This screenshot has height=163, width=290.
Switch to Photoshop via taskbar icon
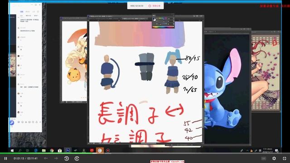(68, 150)
